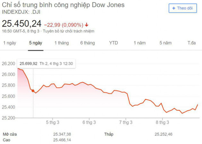Switch to the 1 ngày tab
Viewport: 202px width, 144px height.
(x=10, y=43)
